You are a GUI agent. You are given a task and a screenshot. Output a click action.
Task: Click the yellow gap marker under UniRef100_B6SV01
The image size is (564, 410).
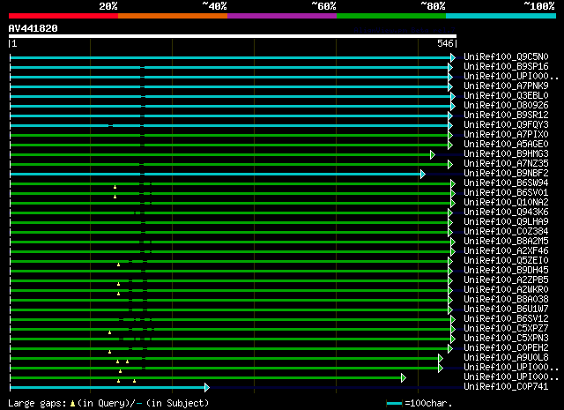(x=115, y=197)
